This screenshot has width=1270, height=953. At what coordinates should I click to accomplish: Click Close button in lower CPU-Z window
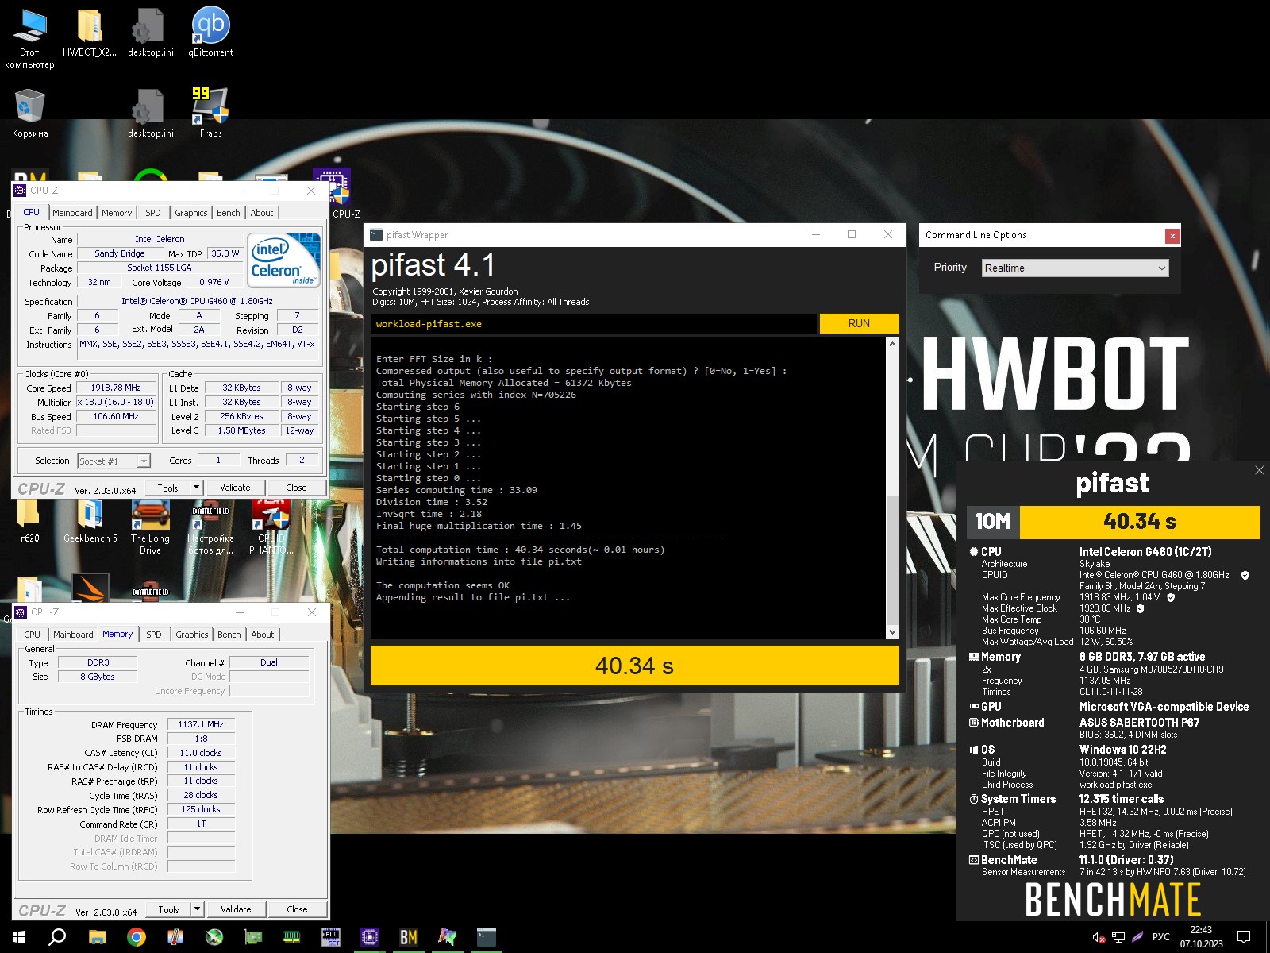click(x=297, y=909)
